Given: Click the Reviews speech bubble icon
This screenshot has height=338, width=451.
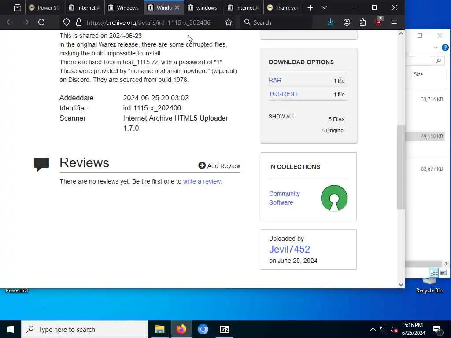Looking at the screenshot, I should (41, 165).
